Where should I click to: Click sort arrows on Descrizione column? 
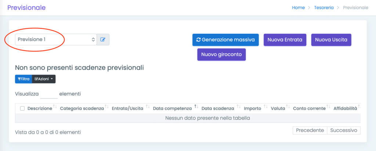tap(55, 107)
